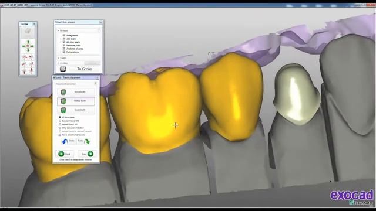Viewport: 376px width, 211px height.
Task: Click the downward green view arrow
Action: tap(28, 50)
